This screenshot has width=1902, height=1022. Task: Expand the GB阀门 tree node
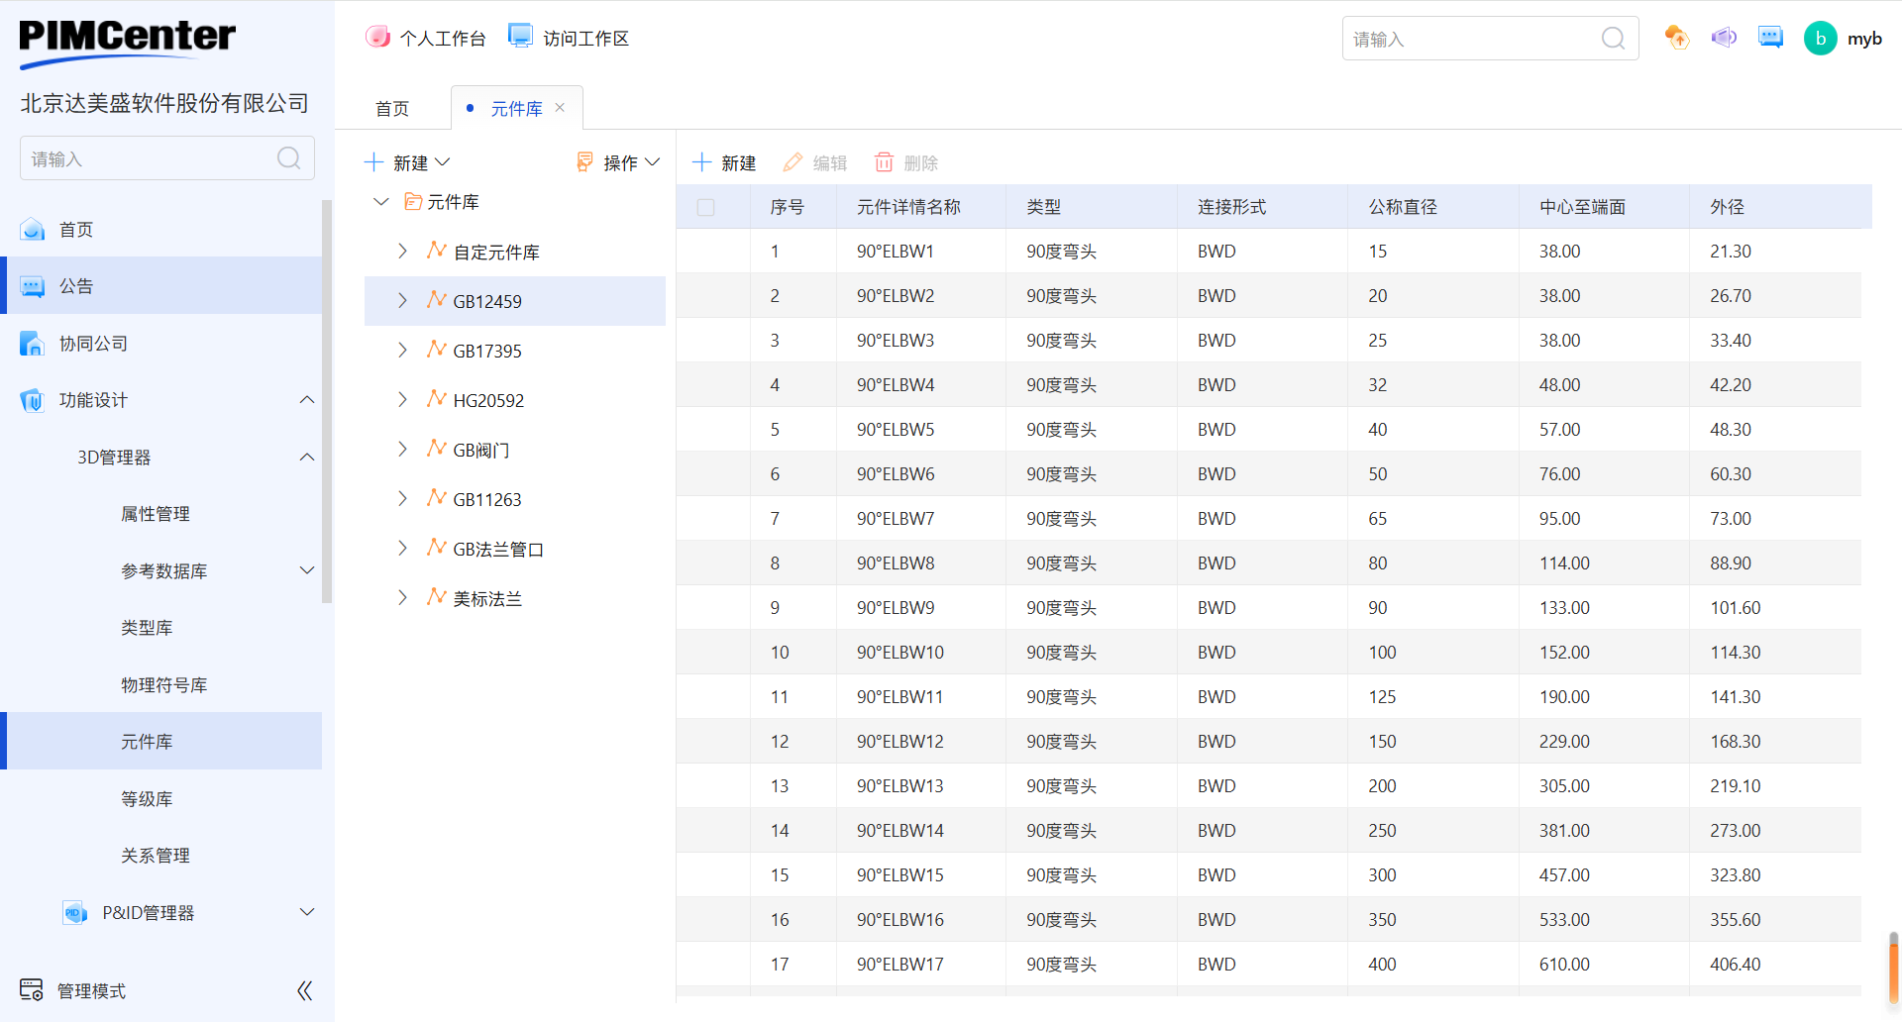coord(402,450)
